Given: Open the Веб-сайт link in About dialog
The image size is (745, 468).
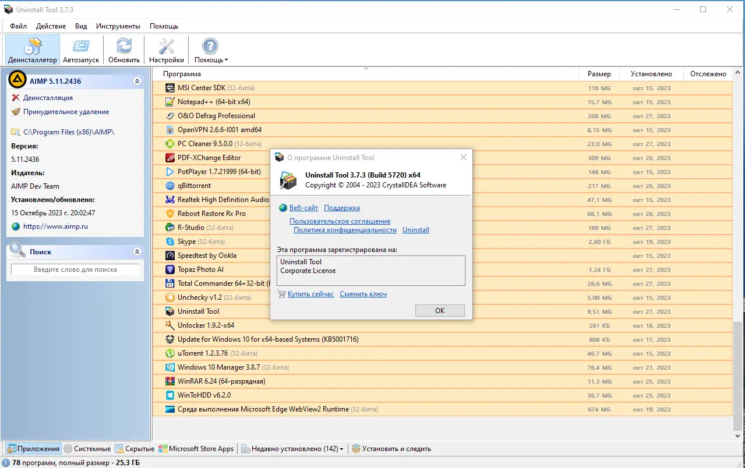Looking at the screenshot, I should 303,208.
